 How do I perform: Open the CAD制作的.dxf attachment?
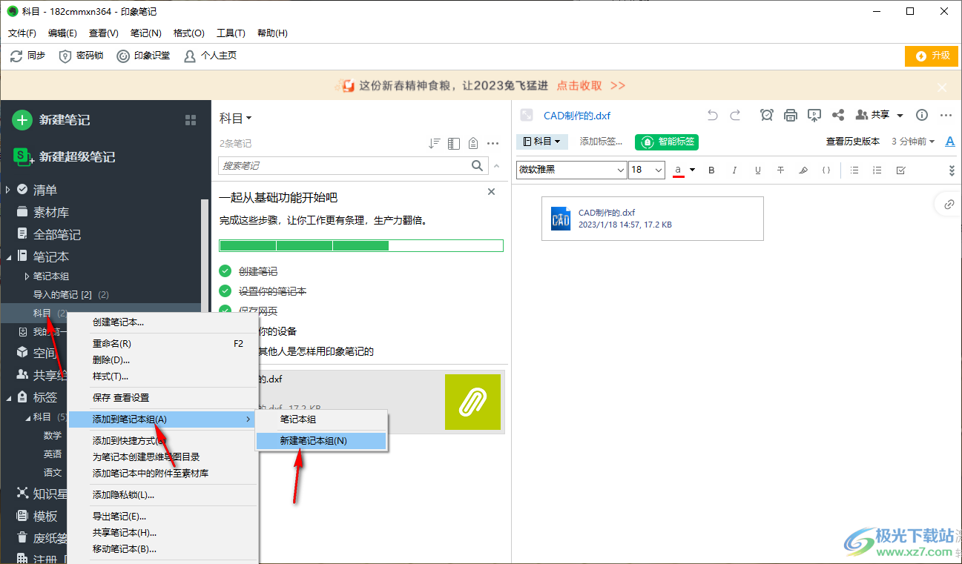(653, 219)
